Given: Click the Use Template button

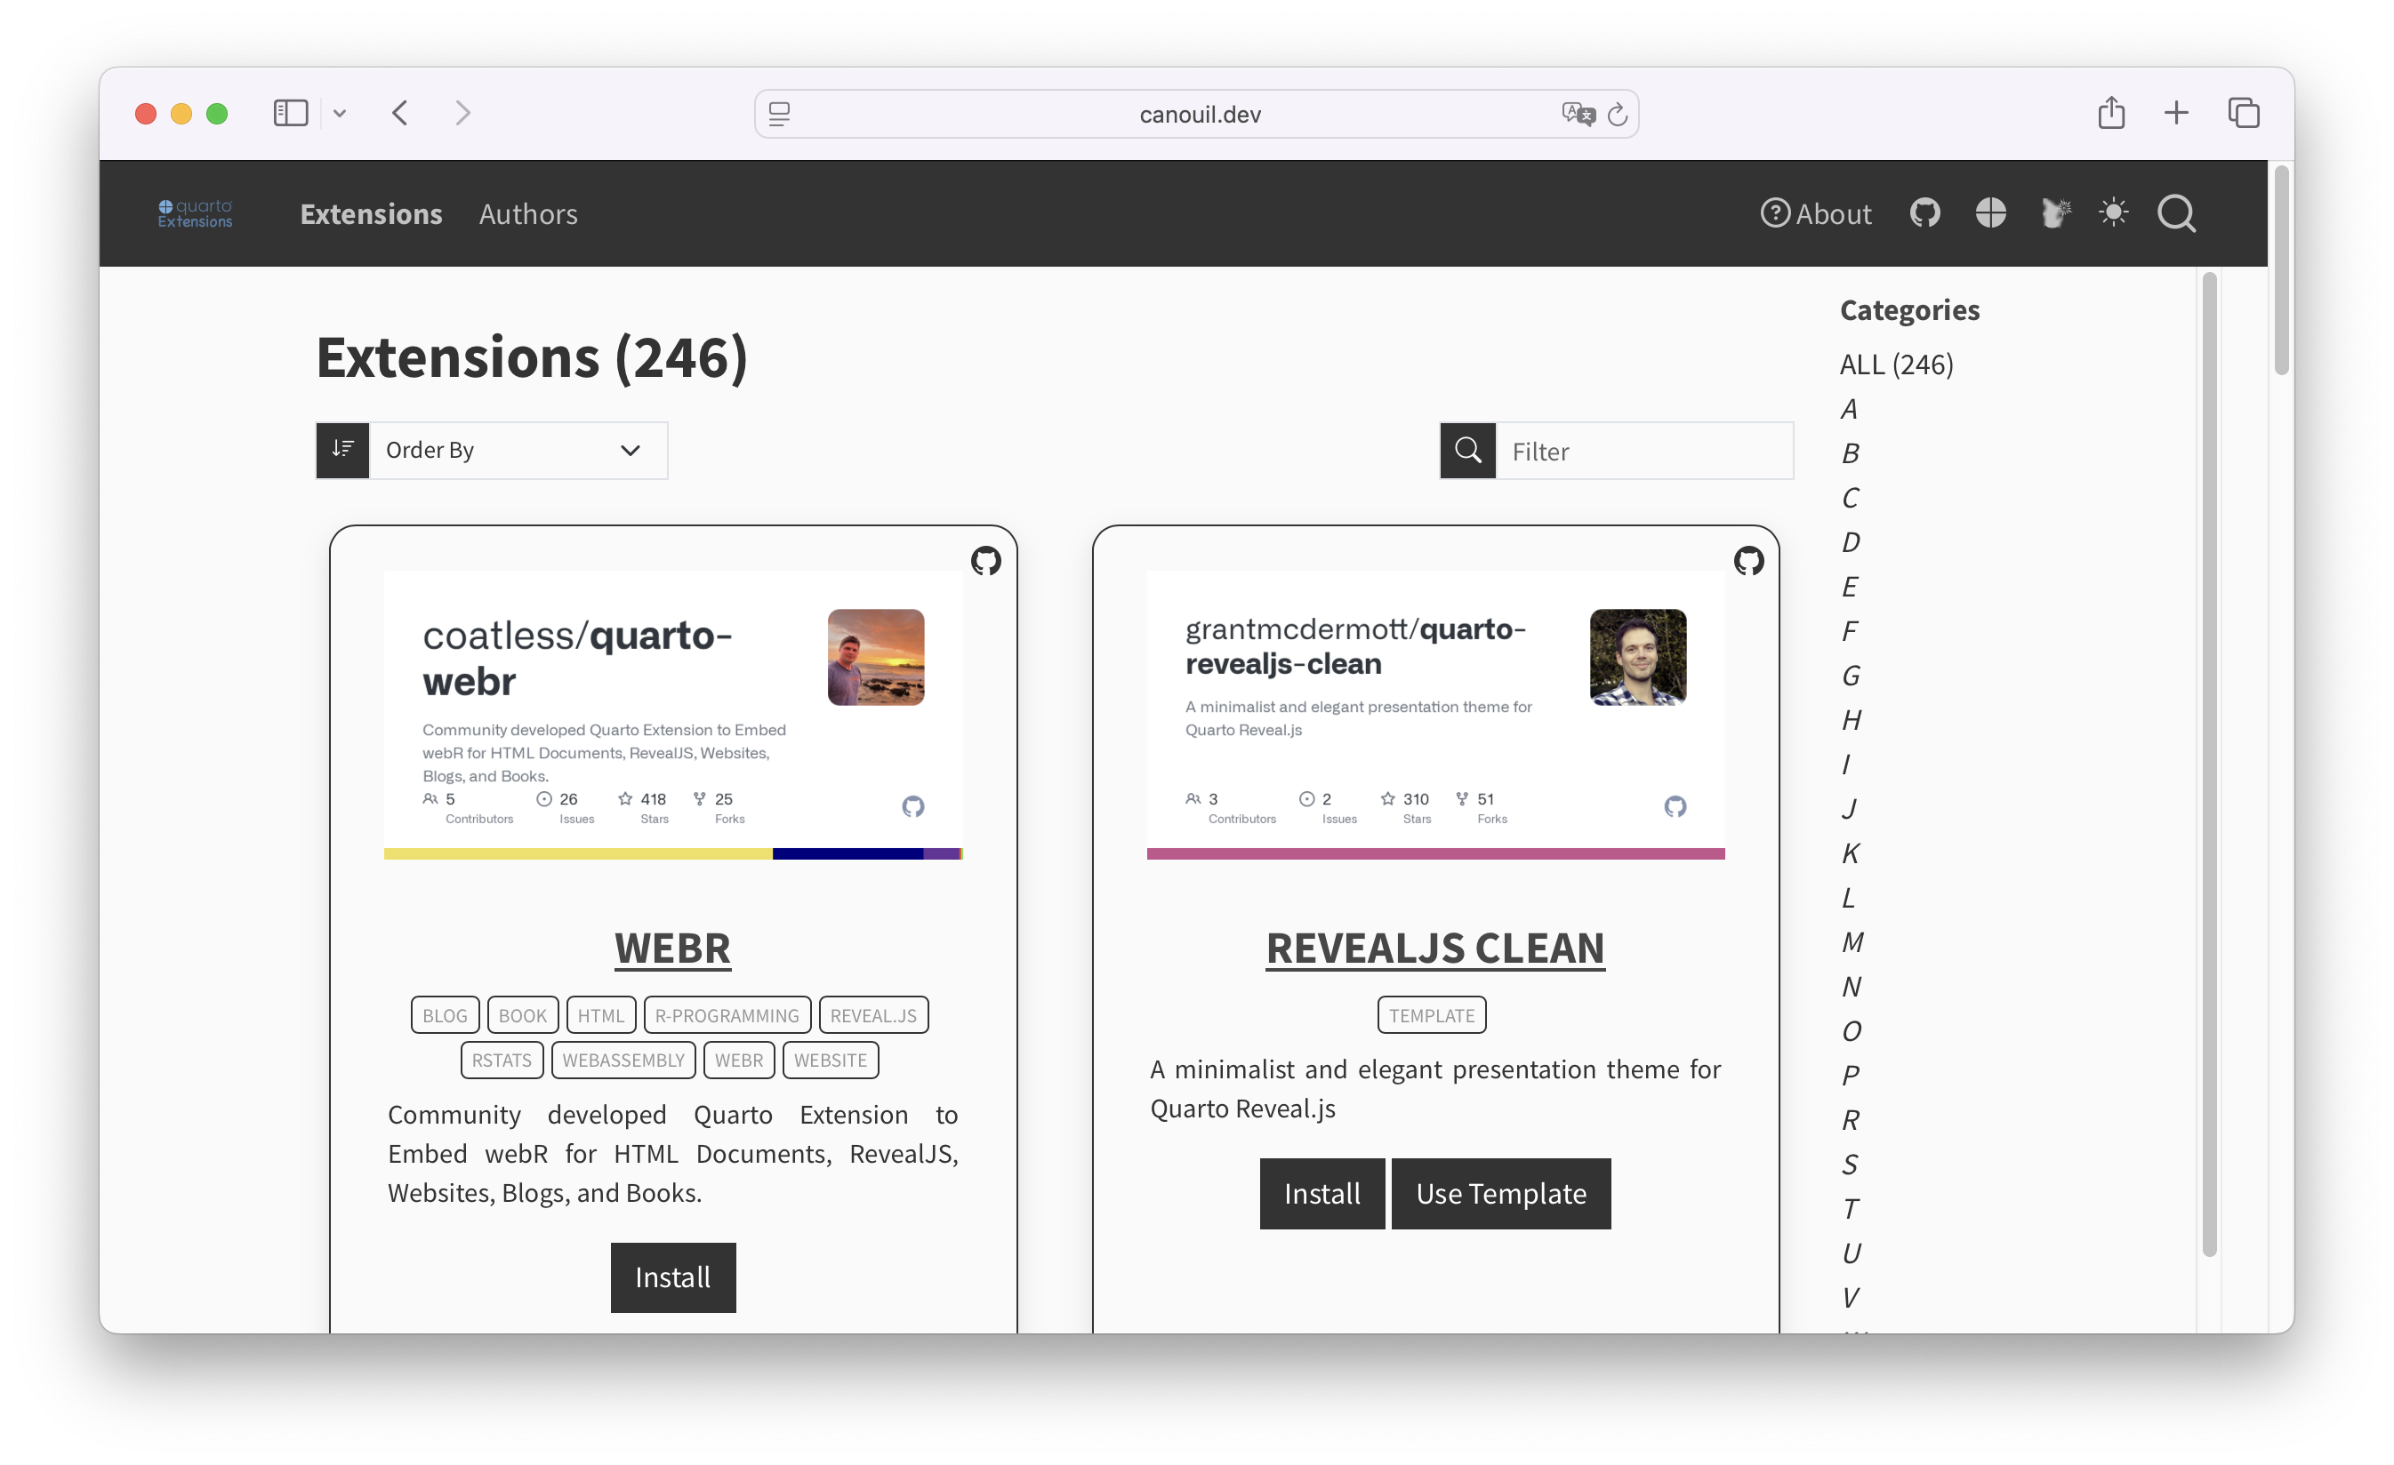Looking at the screenshot, I should tap(1501, 1193).
